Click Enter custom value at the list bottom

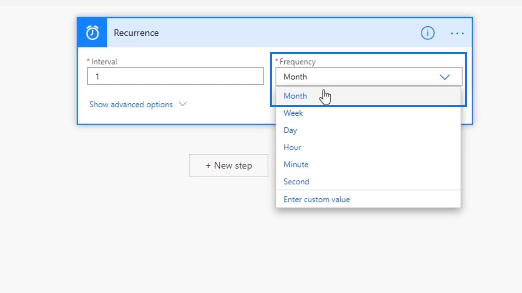tap(316, 199)
